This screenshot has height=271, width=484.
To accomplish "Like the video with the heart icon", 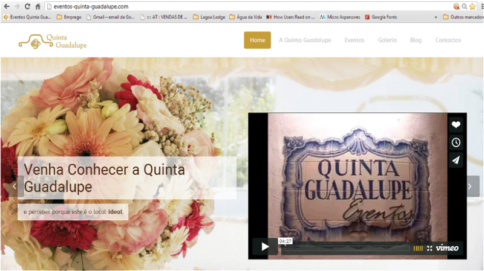I will click(x=456, y=125).
